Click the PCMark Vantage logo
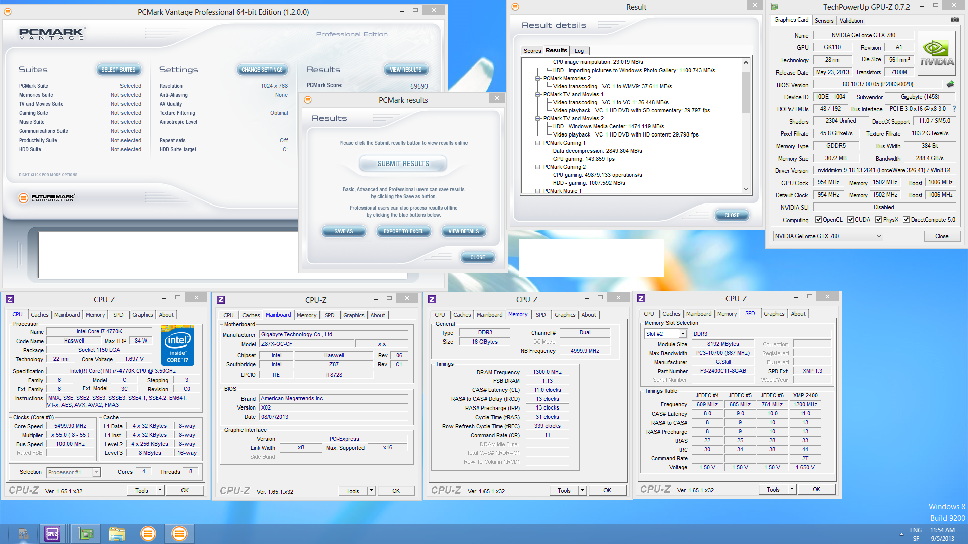Image resolution: width=968 pixels, height=544 pixels. coord(52,34)
